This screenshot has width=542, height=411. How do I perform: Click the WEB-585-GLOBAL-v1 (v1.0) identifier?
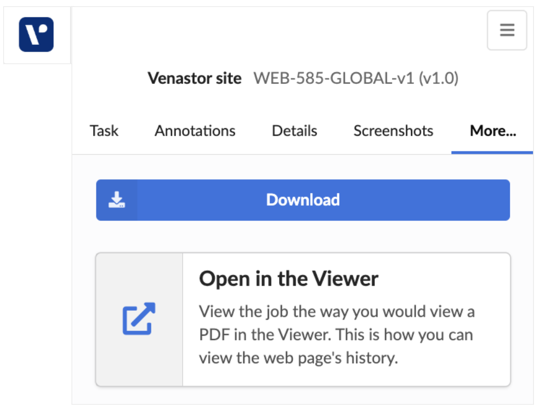click(x=356, y=78)
